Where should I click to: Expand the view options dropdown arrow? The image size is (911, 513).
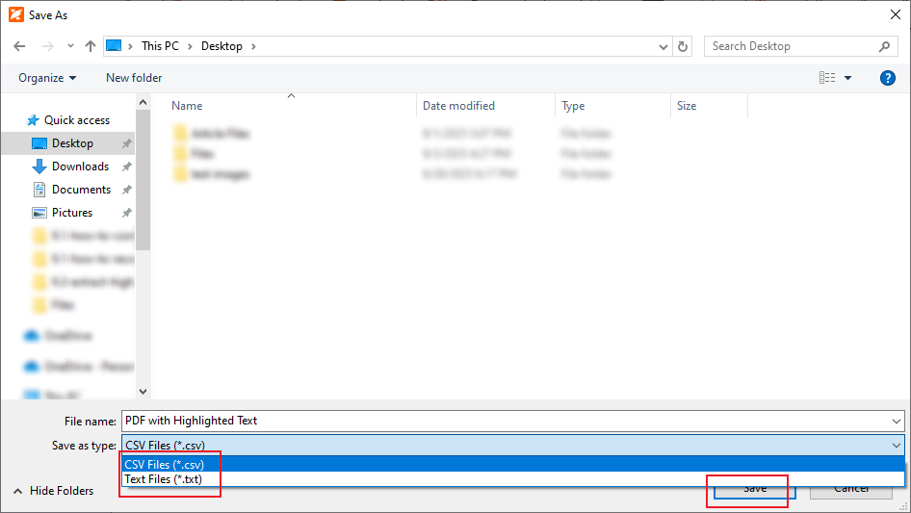pos(847,78)
